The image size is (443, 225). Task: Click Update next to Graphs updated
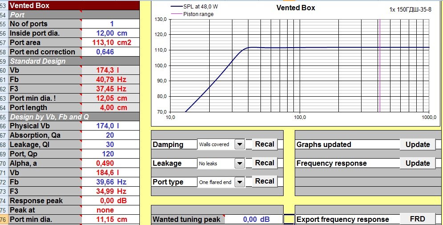(x=417, y=144)
